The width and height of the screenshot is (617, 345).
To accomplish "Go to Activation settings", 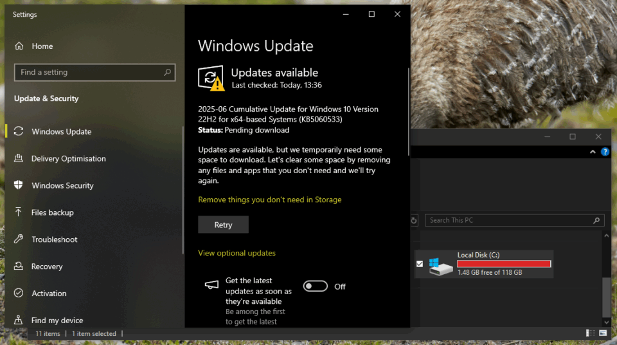I will tap(94, 294).
